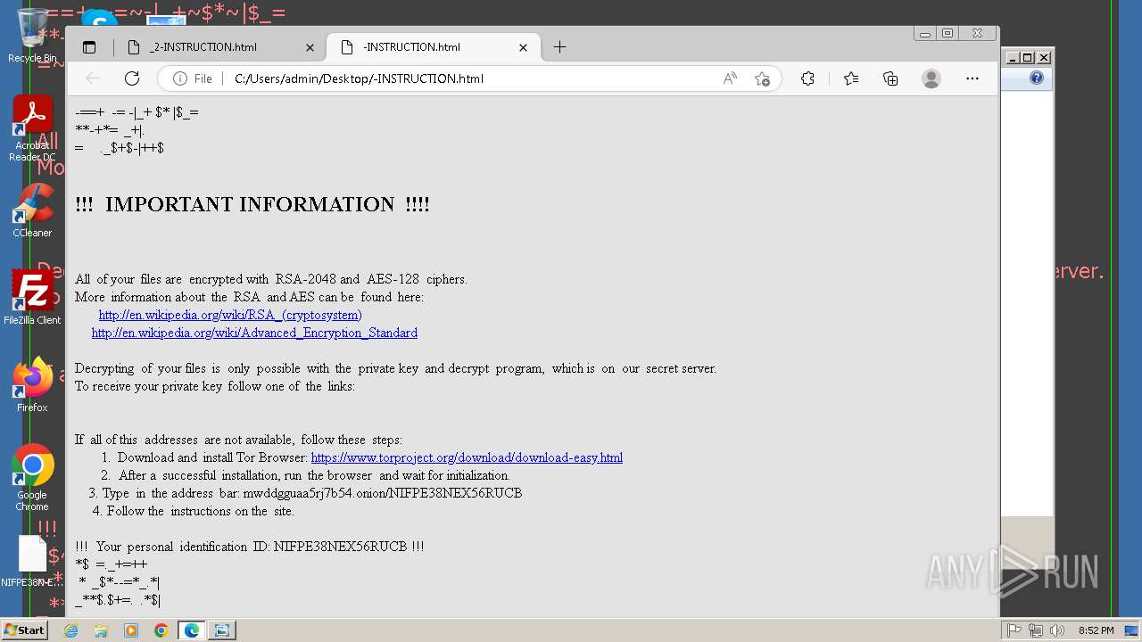Click the 8:52 PM taskbar clock
Image resolution: width=1142 pixels, height=642 pixels.
click(x=1096, y=630)
